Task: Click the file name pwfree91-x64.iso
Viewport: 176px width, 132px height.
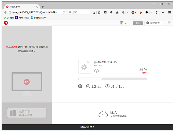Action: (x=105, y=62)
